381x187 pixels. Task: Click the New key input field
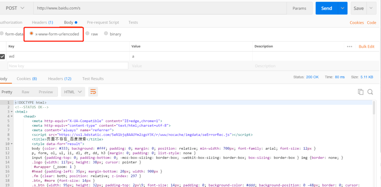68,66
